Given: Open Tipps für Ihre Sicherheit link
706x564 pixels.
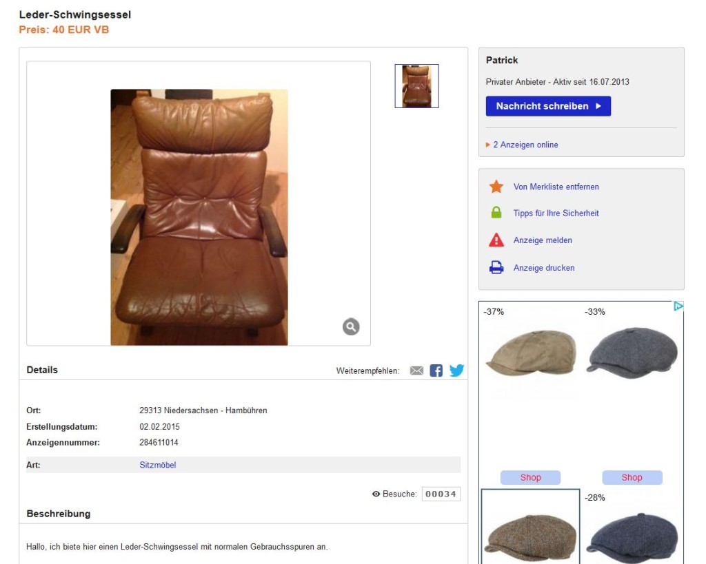Looking at the screenshot, I should click(x=556, y=213).
